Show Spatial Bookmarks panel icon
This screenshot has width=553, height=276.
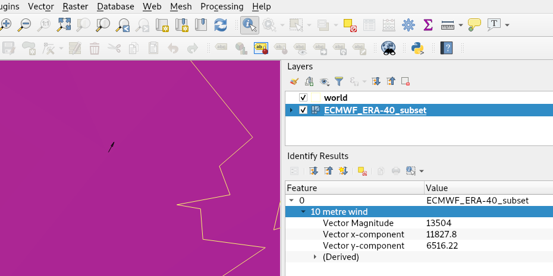tap(201, 25)
